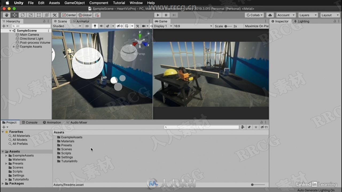Toggle hidden packages visibility counter
Screen dimensions: 342x192
coord(264,127)
